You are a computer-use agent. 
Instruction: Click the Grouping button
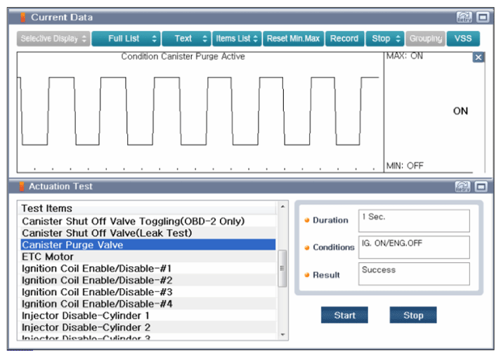[424, 39]
